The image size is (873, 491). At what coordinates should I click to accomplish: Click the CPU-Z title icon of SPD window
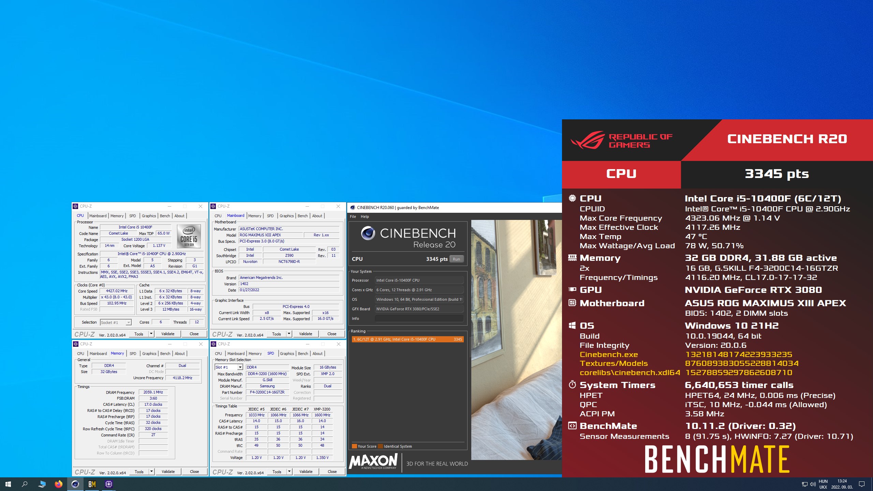tap(214, 344)
